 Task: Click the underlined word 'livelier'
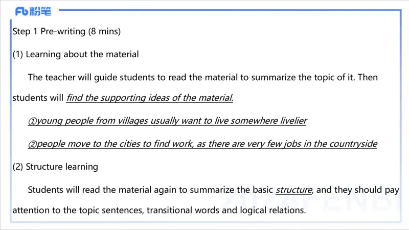pos(290,121)
